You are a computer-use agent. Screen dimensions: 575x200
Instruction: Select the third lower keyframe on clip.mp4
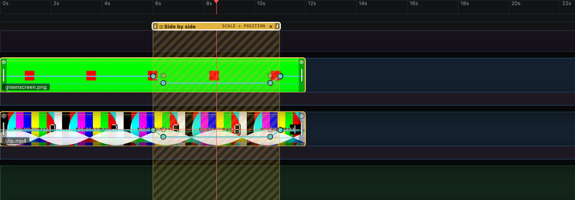[270, 137]
